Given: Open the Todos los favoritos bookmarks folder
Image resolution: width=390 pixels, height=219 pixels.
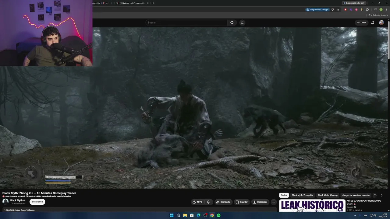Looking at the screenshot, I should (x=378, y=15).
